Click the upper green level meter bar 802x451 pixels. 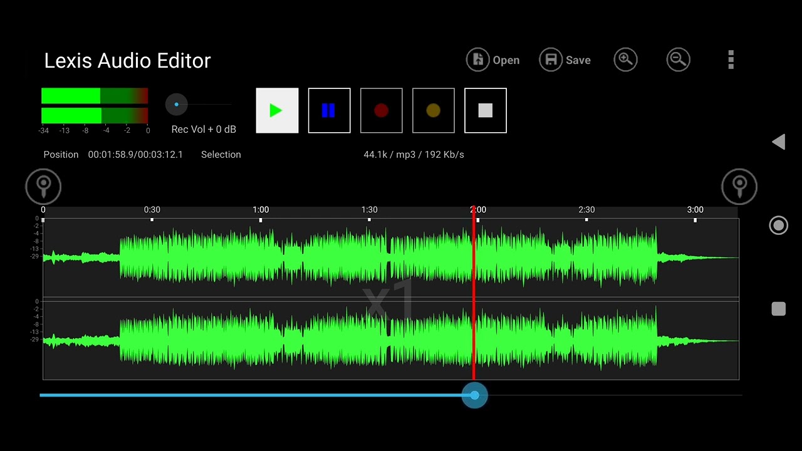point(95,96)
